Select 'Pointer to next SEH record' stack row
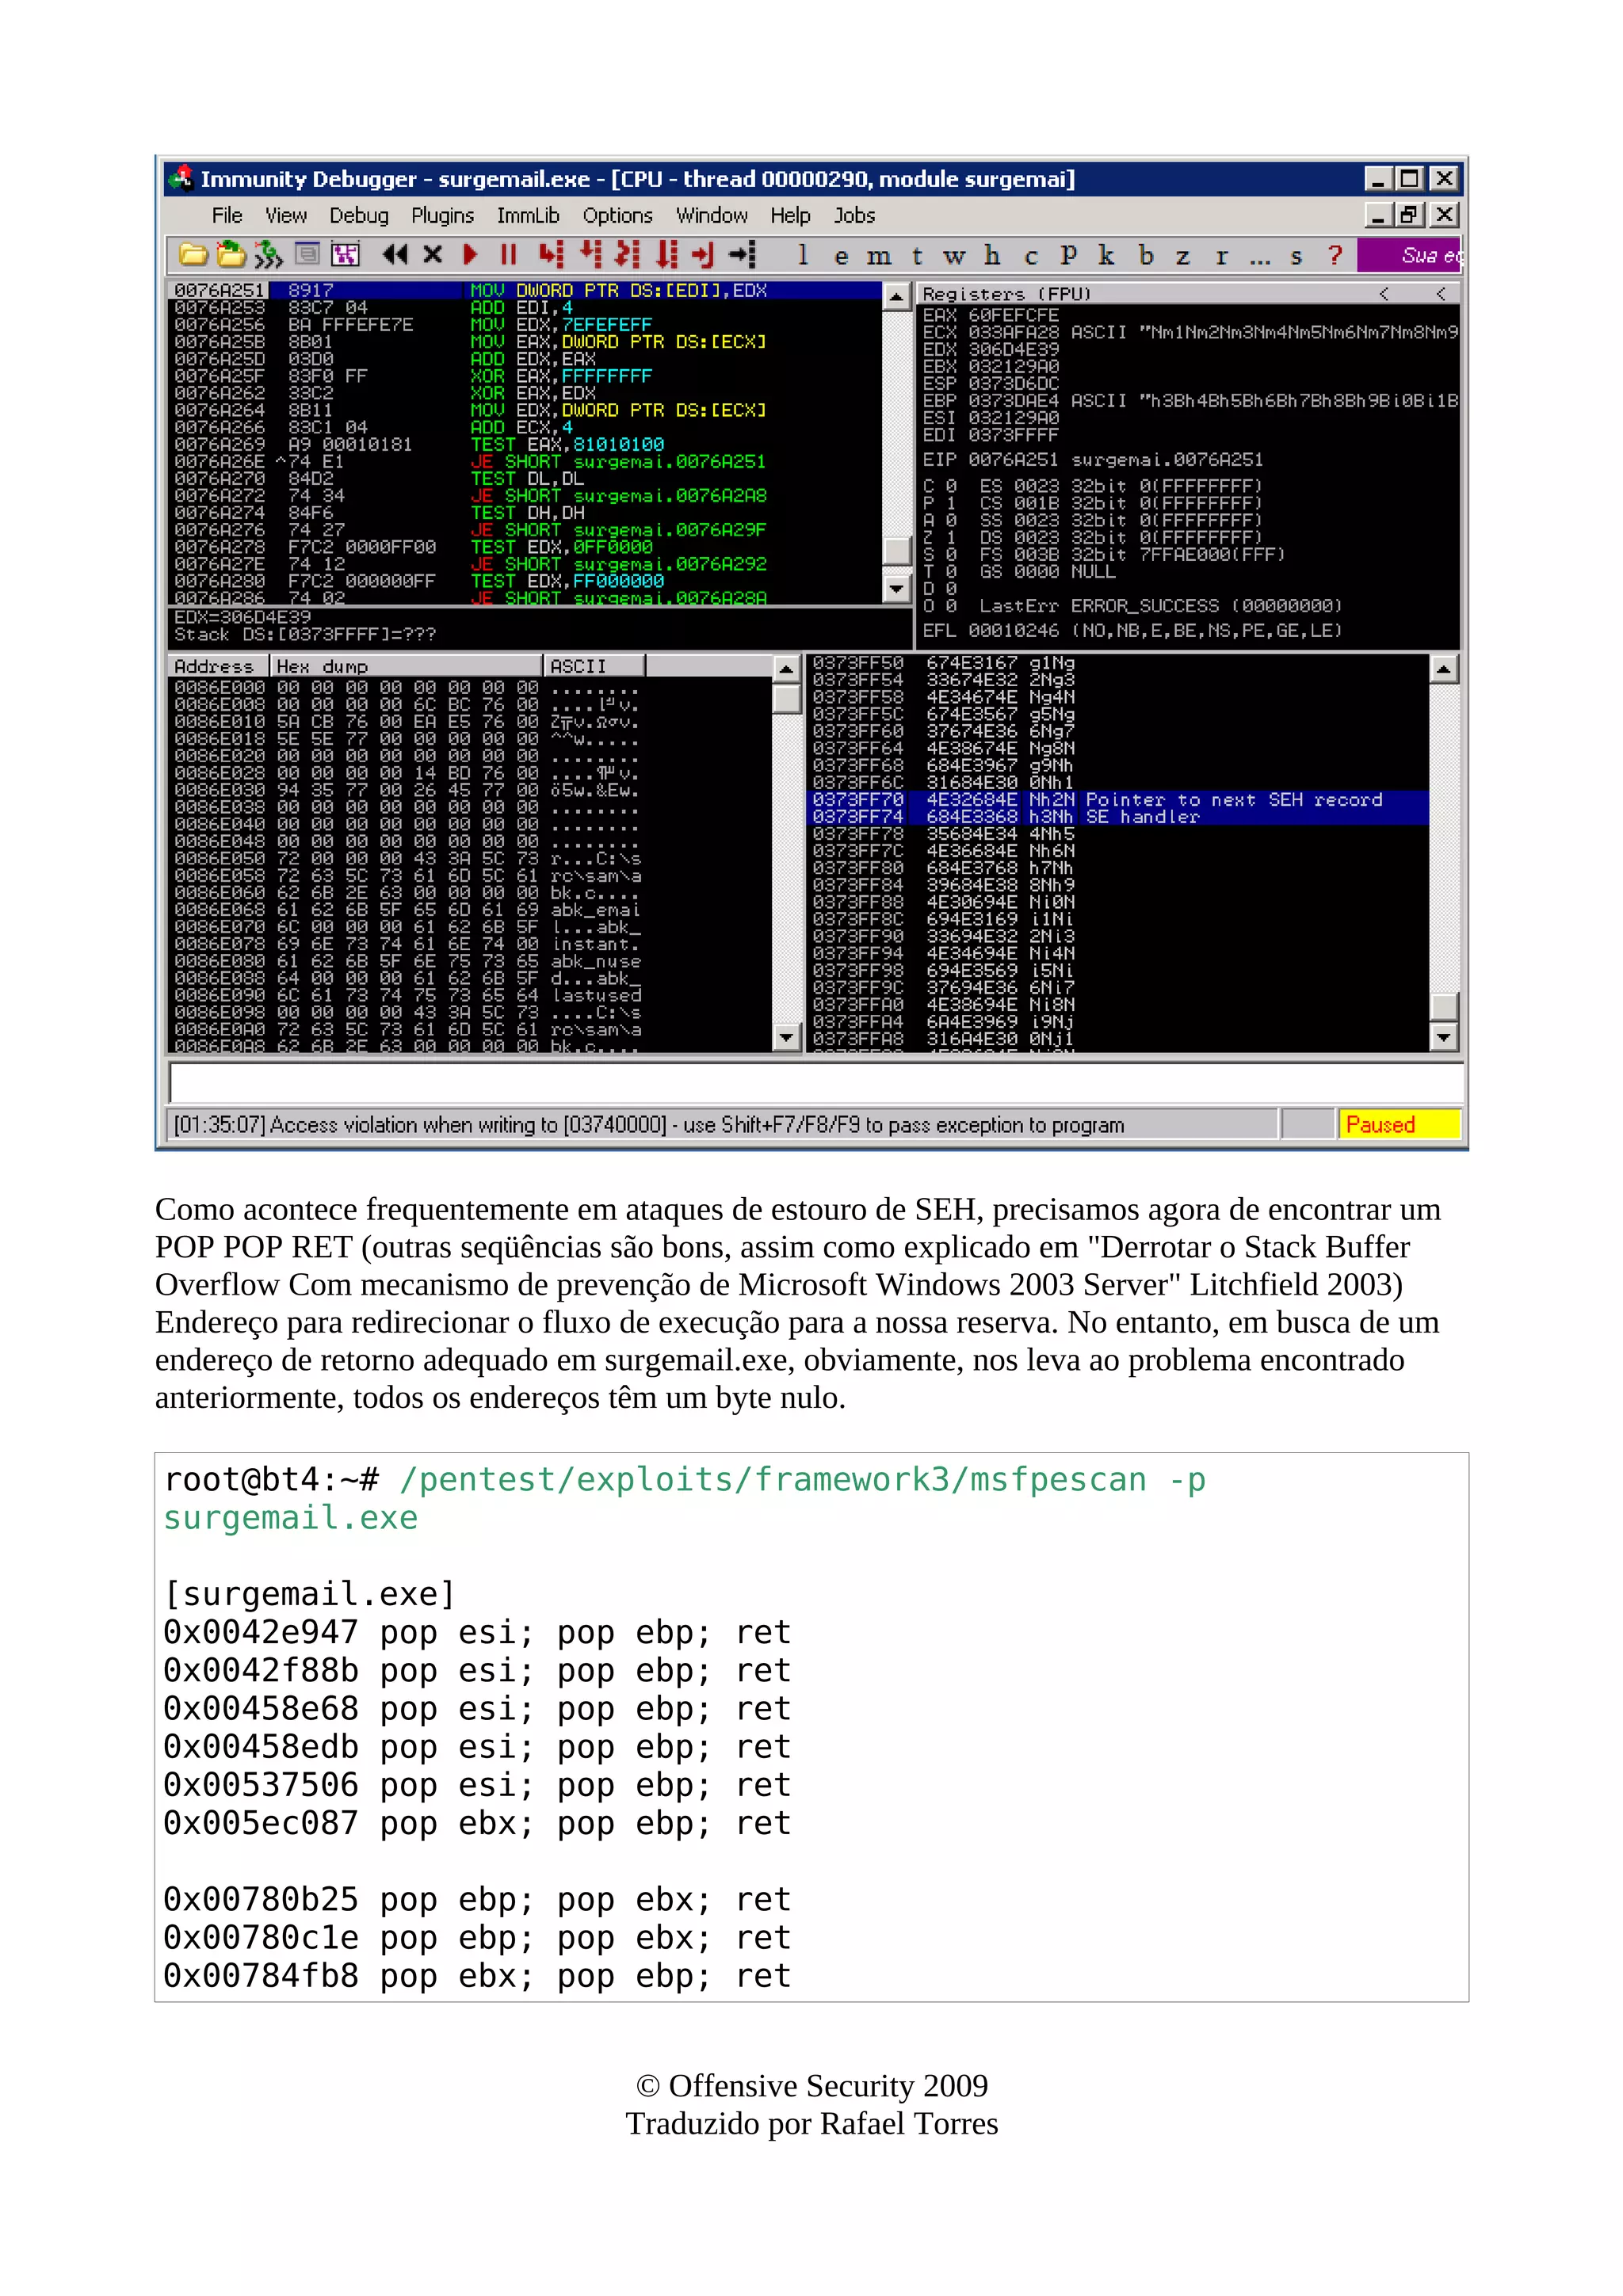 [1118, 800]
